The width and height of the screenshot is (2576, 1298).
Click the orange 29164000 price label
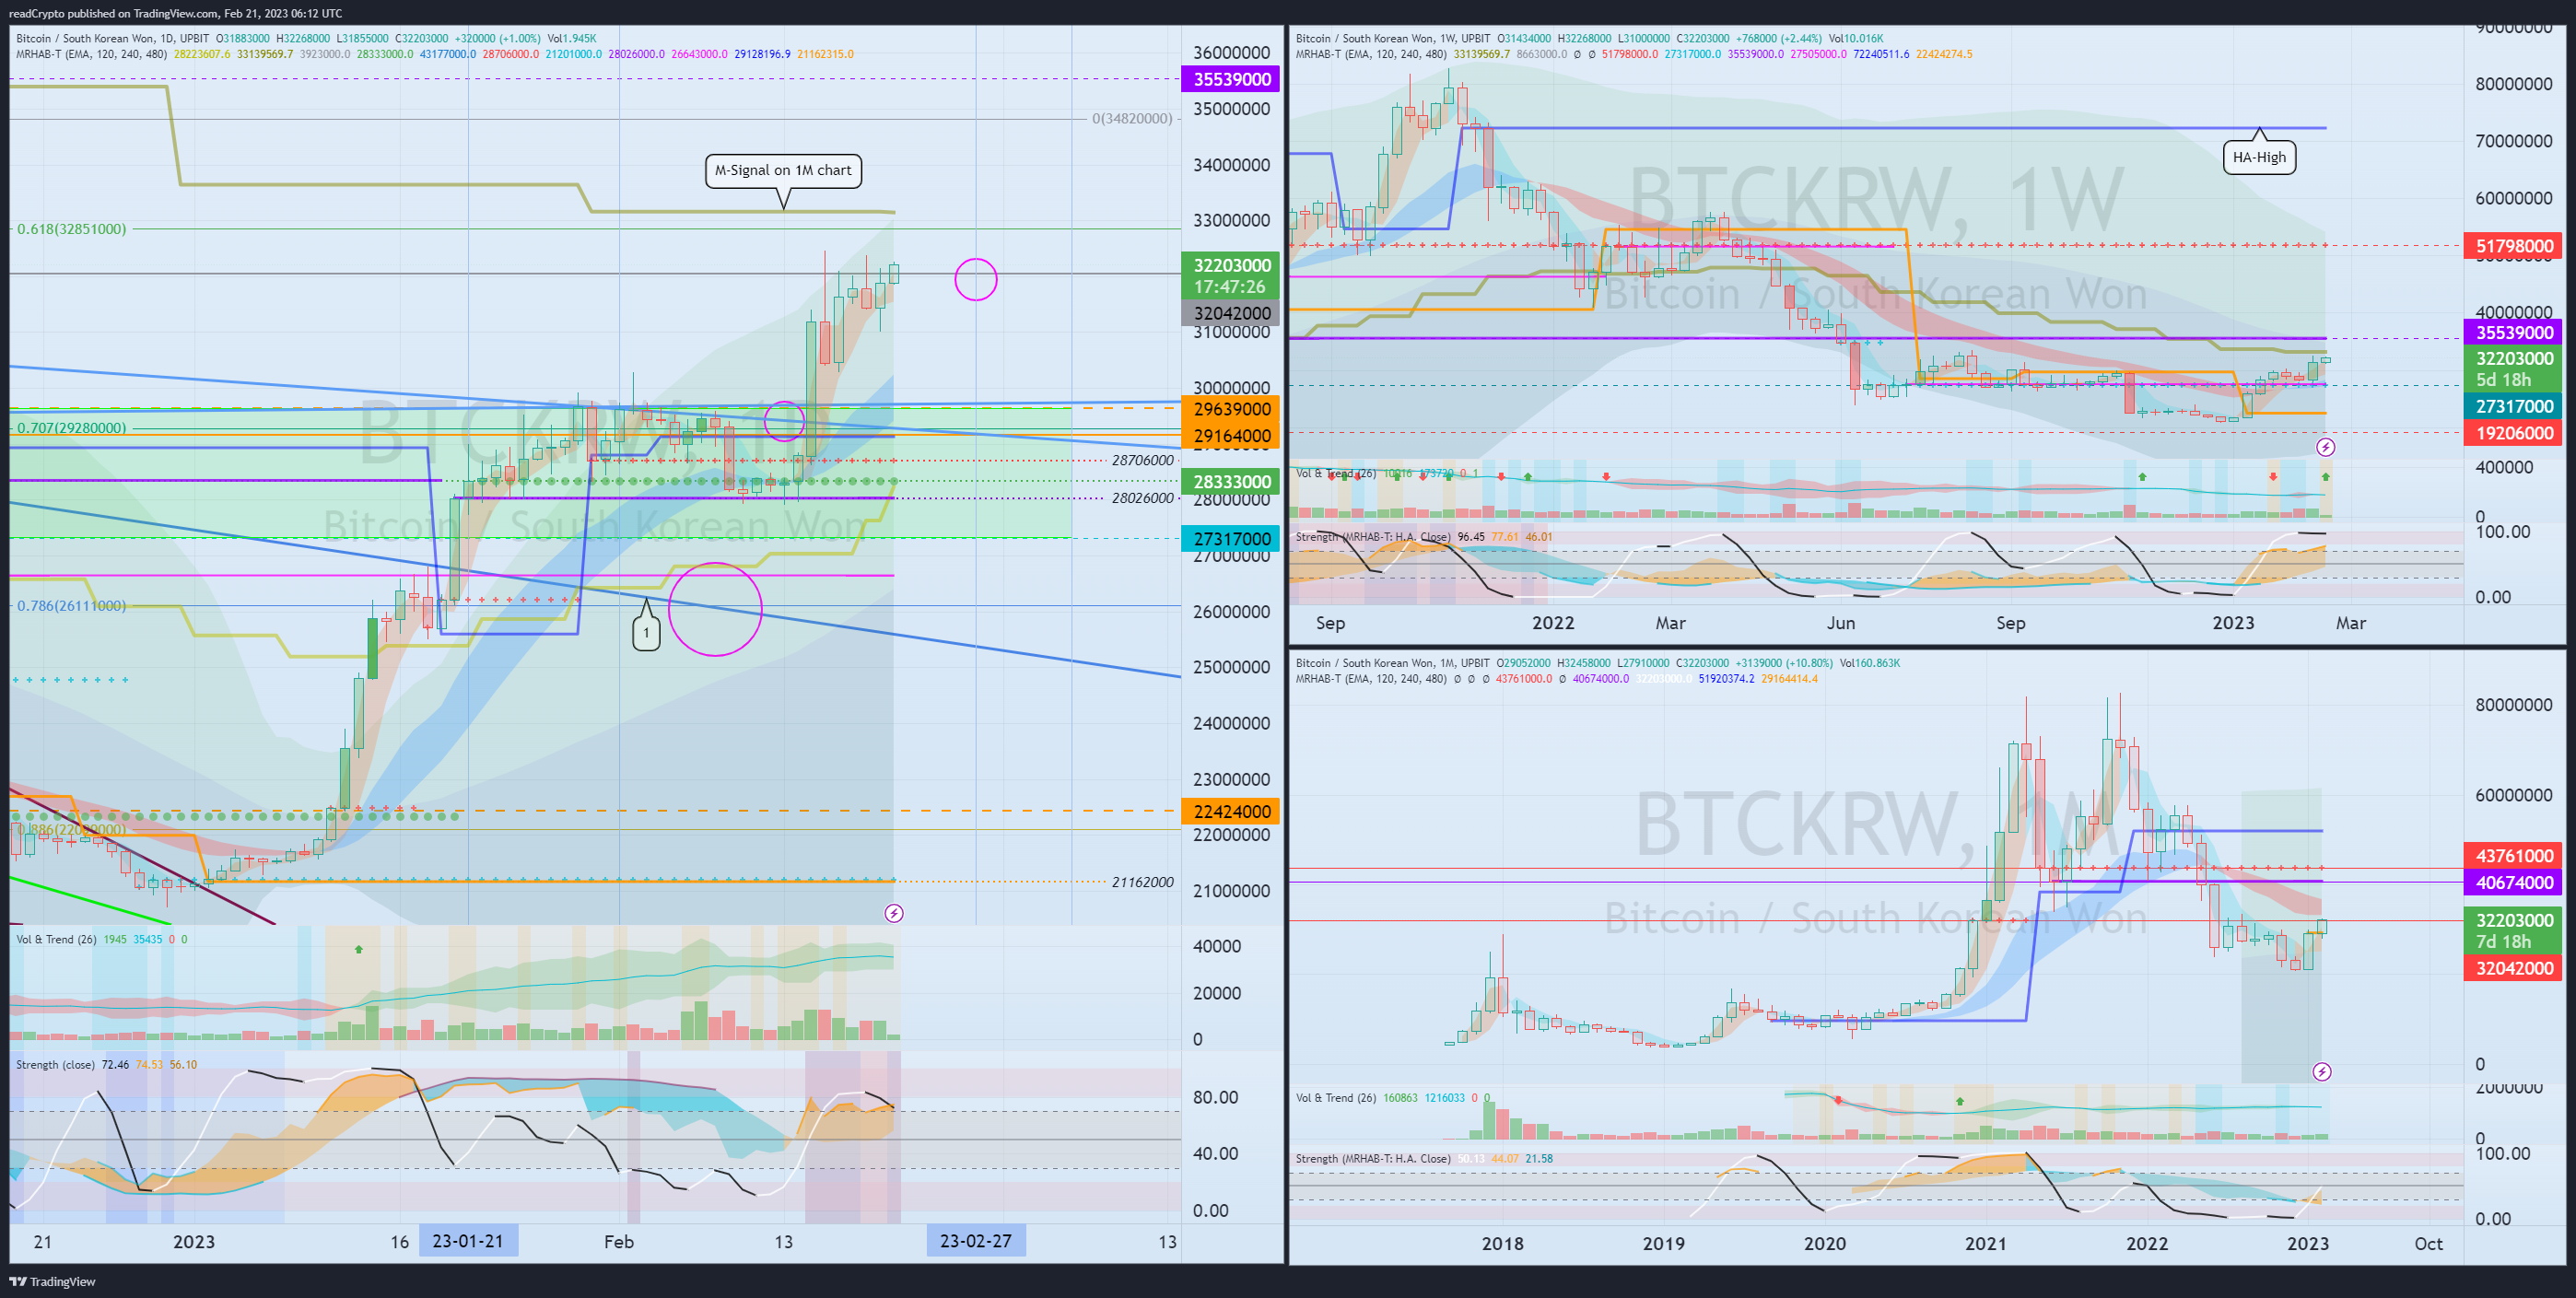tap(1231, 436)
